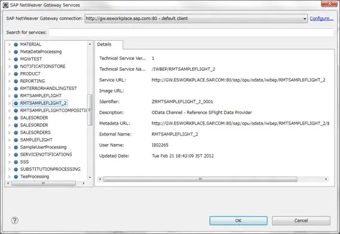
Task: Select the RMTERRORHANDLINGTEST service
Action: tap(49, 88)
